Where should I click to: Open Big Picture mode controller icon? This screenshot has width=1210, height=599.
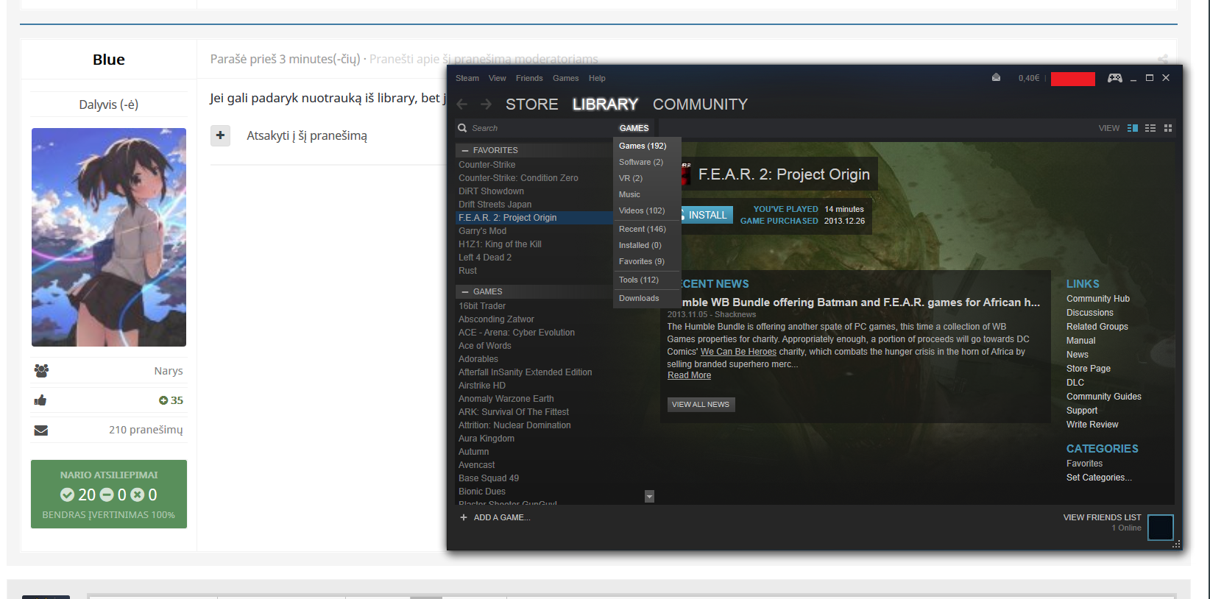[x=1115, y=77]
